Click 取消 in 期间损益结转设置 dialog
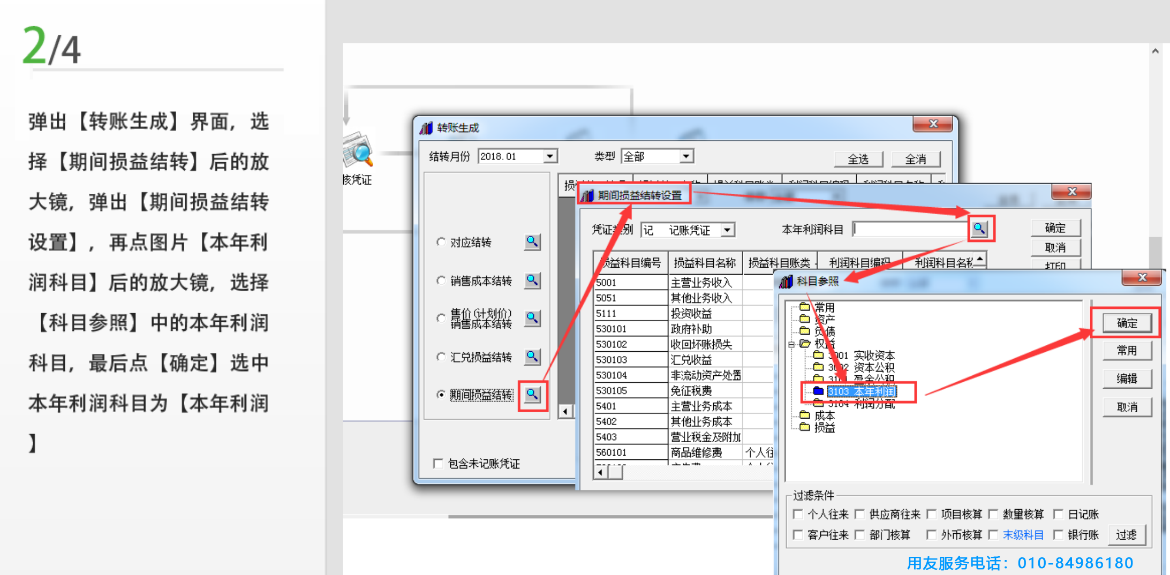1170x575 pixels. tap(1055, 247)
